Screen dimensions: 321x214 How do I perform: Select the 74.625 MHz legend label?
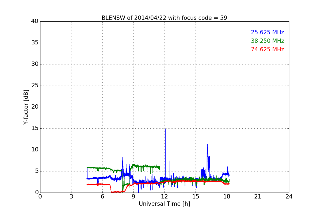[x=267, y=49]
